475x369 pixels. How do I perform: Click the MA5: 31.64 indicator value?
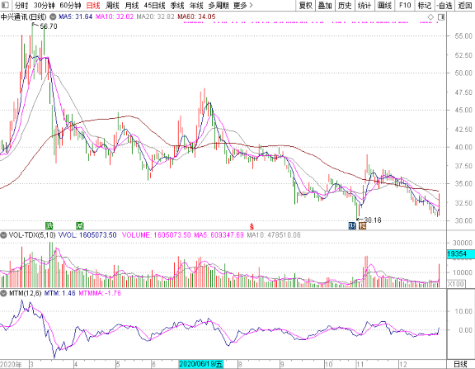click(x=75, y=17)
